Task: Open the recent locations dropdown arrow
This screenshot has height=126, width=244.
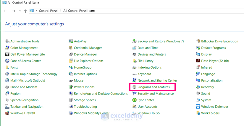Action: (20, 11)
